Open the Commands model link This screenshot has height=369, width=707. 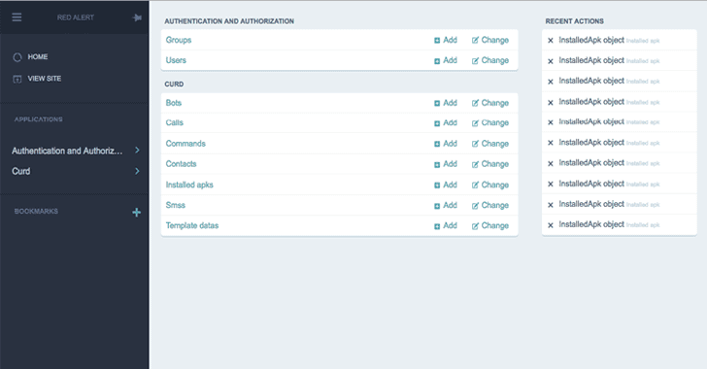[x=185, y=144]
